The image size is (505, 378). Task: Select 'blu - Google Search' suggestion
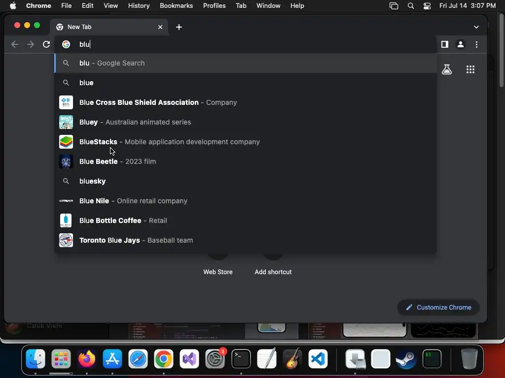(246, 63)
